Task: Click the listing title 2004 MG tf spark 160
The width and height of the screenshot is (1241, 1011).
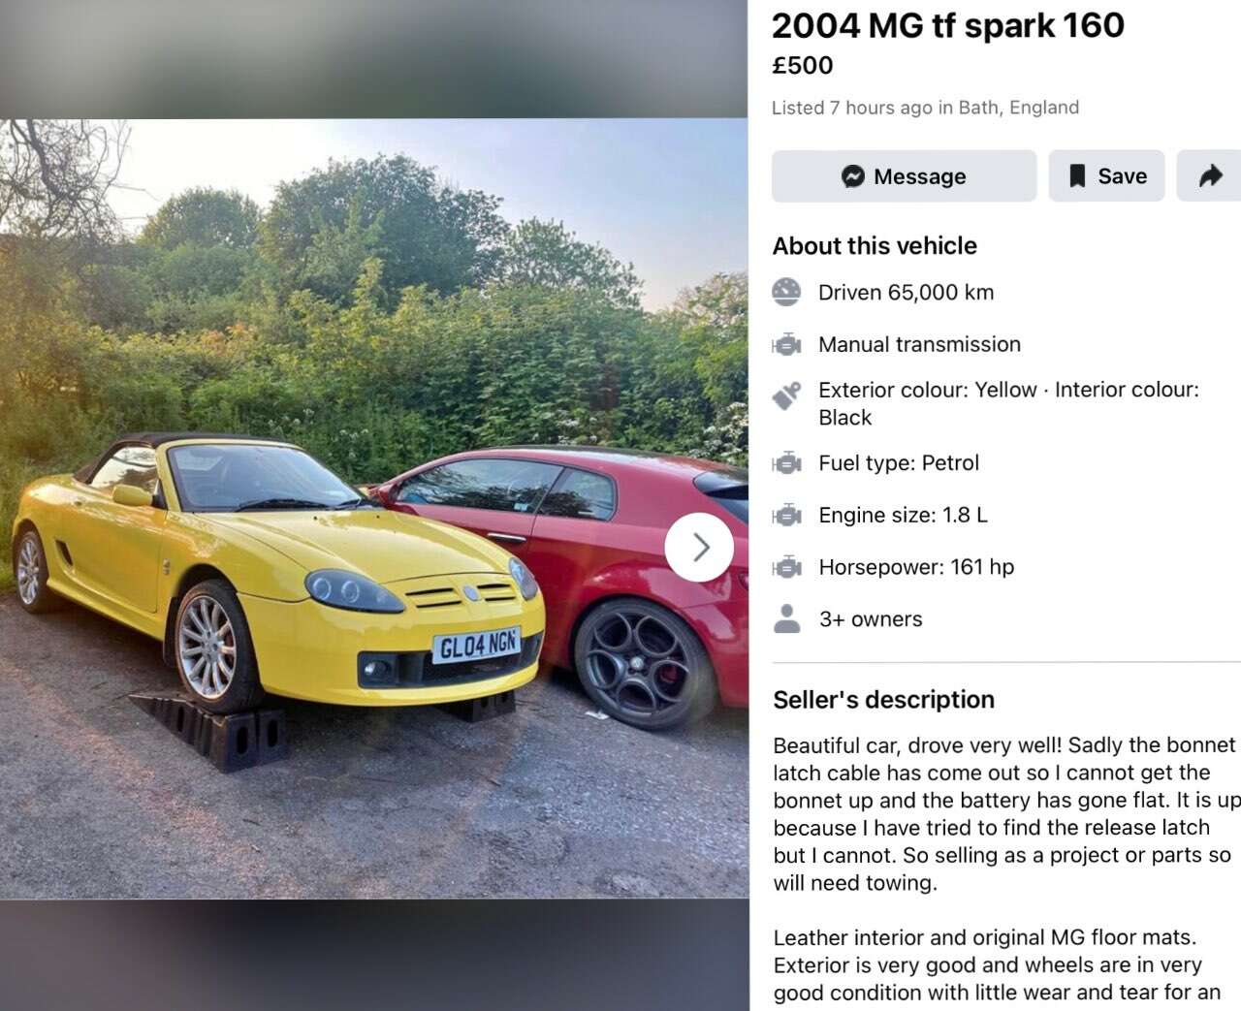Action: click(948, 25)
